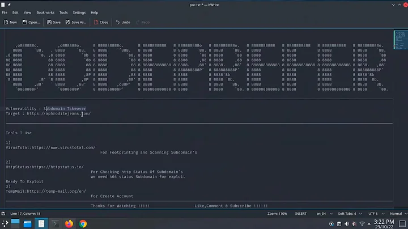Toggle the INSERT mode indicator
Viewport: 408px width, 229px height.
301,214
